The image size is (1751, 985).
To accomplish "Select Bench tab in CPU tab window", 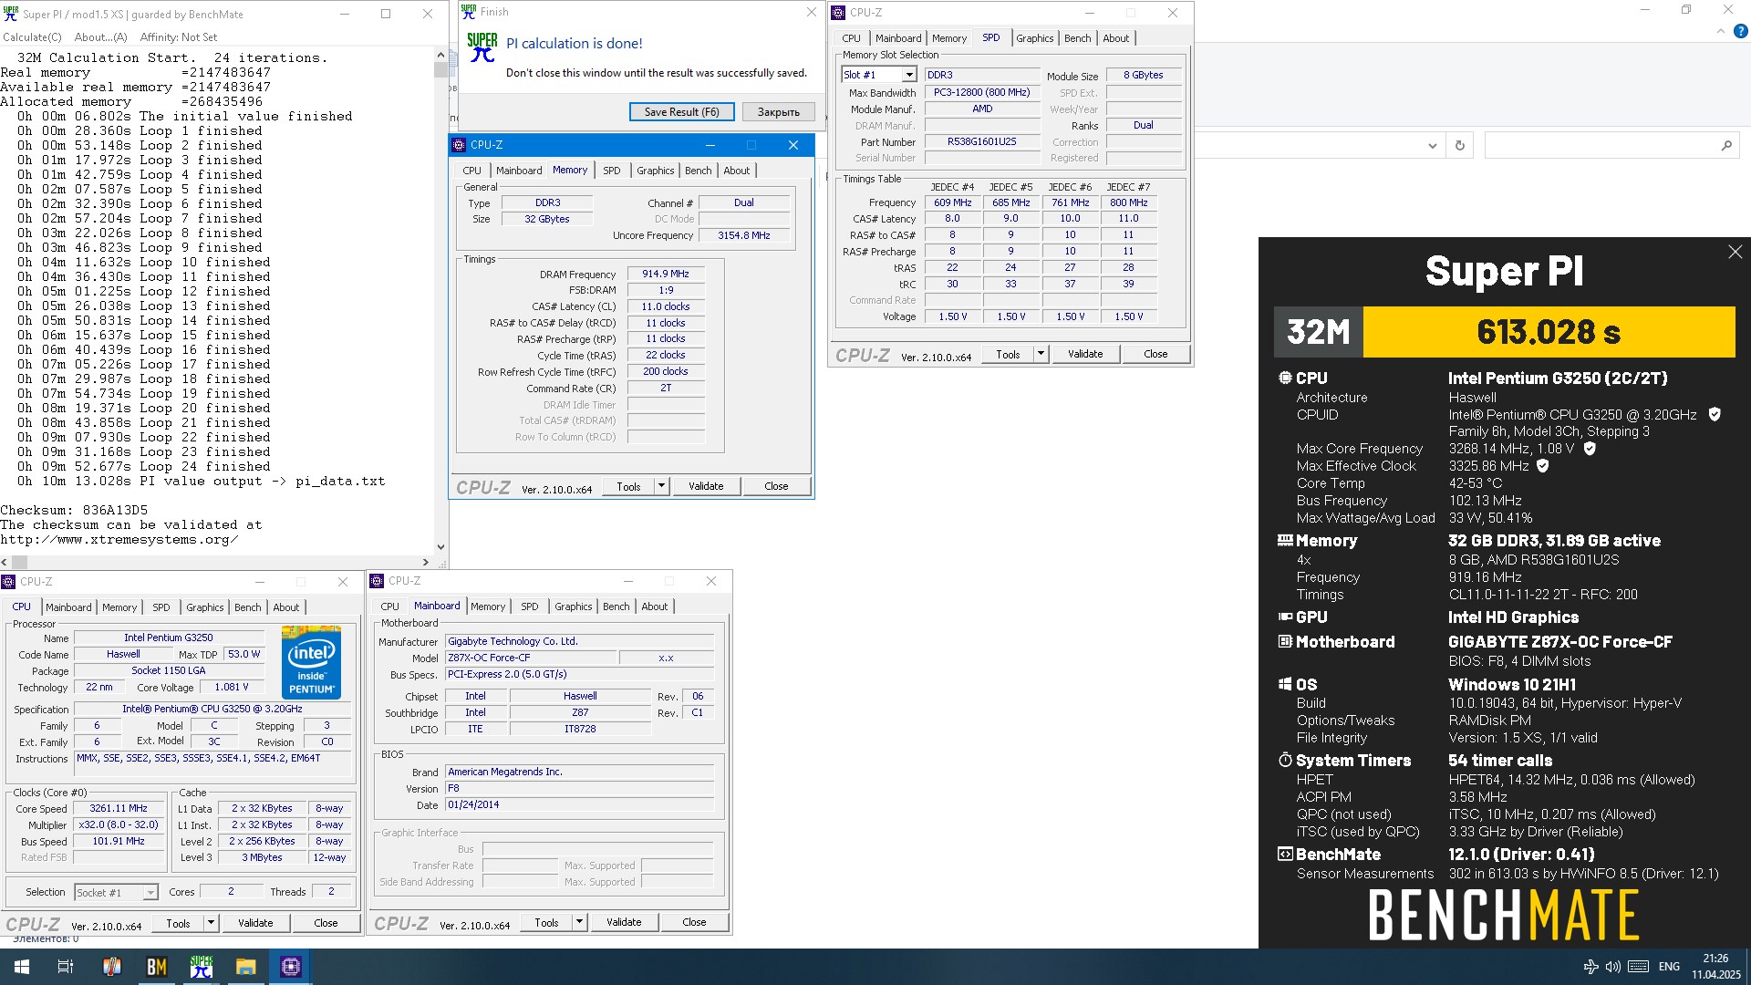I will tap(247, 607).
